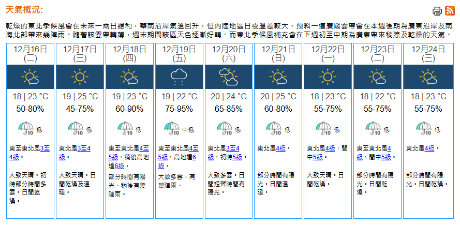Click the sunny weather icon for 12月17日
This screenshot has height=225, width=460.
[79, 78]
